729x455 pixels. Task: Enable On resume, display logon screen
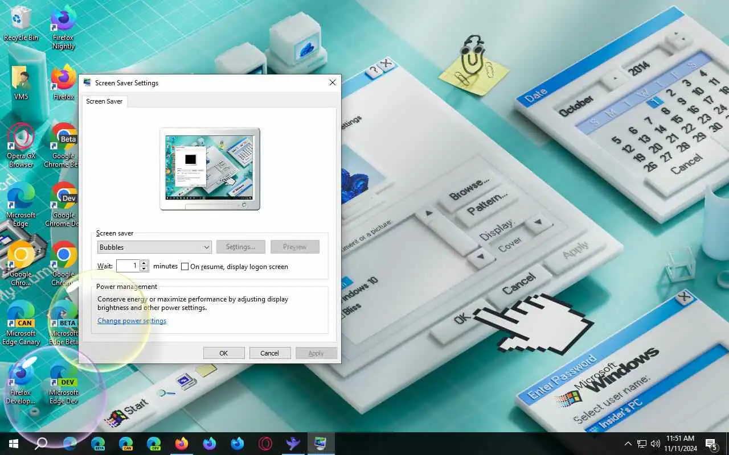click(x=185, y=266)
